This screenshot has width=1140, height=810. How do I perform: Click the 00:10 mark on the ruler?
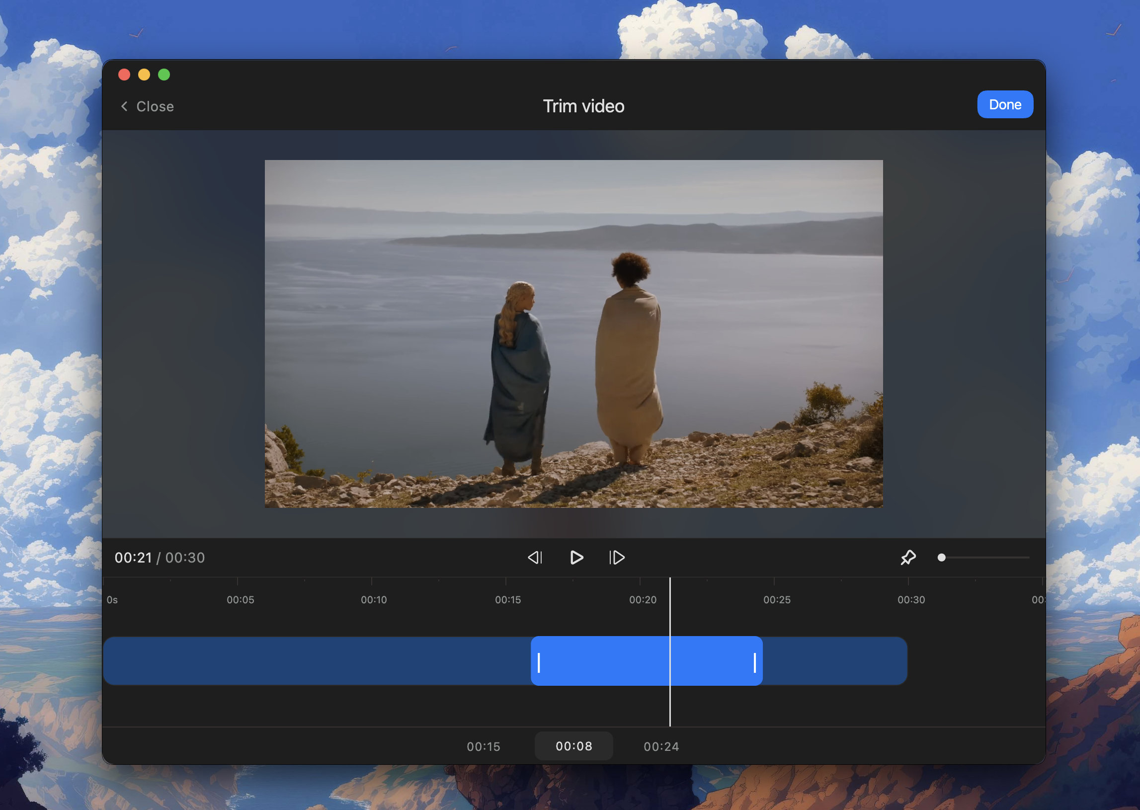click(374, 599)
